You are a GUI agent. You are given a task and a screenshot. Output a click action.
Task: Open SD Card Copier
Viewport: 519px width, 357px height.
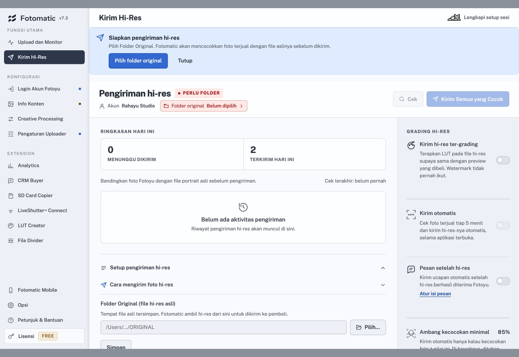44,195
